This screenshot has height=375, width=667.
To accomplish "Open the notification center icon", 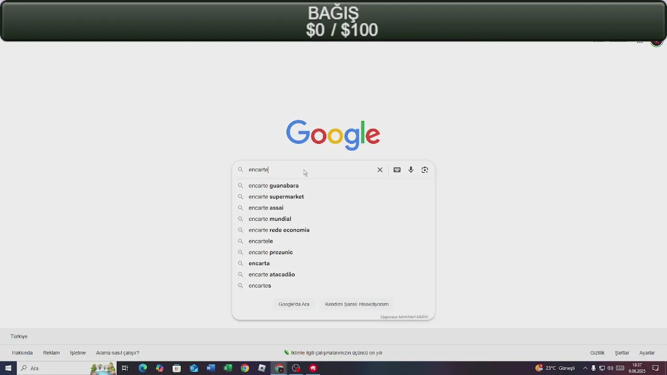I will pyautogui.click(x=656, y=368).
